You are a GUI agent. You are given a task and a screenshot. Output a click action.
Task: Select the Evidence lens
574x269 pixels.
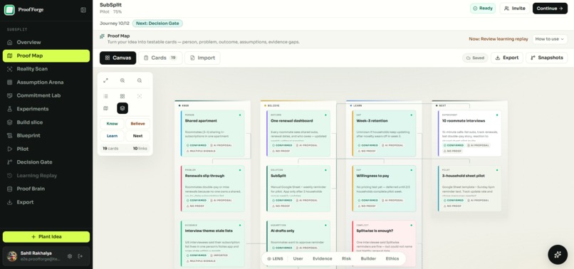coord(322,259)
